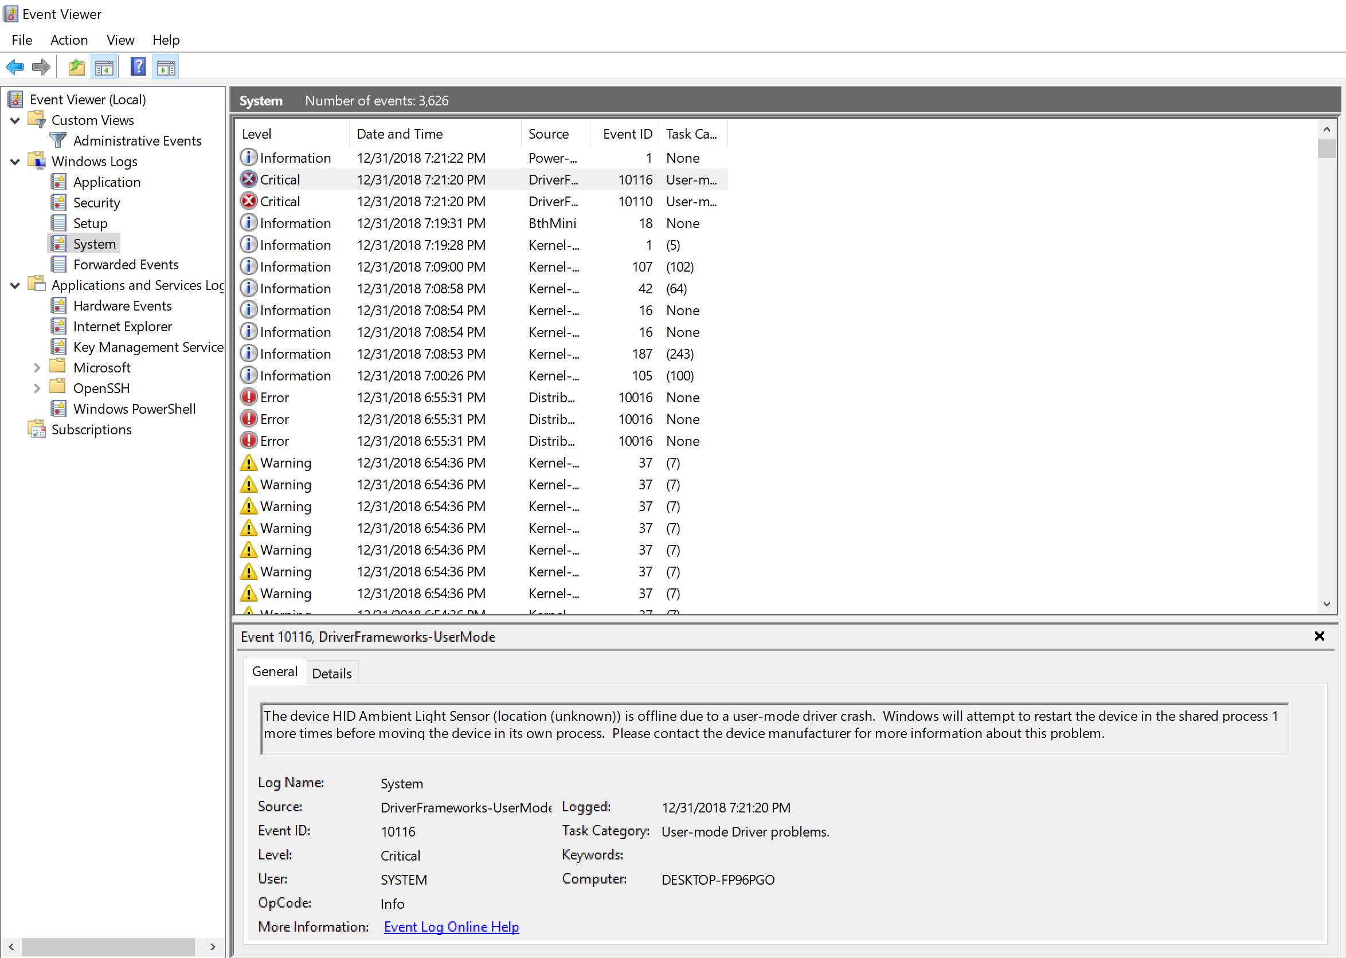Click the blue Help question mark icon
Image resolution: width=1346 pixels, height=958 pixels.
pyautogui.click(x=138, y=66)
